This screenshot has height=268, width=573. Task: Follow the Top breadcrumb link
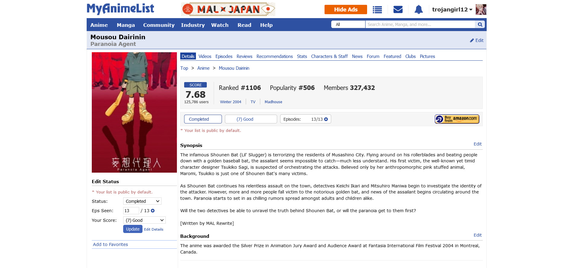point(184,68)
